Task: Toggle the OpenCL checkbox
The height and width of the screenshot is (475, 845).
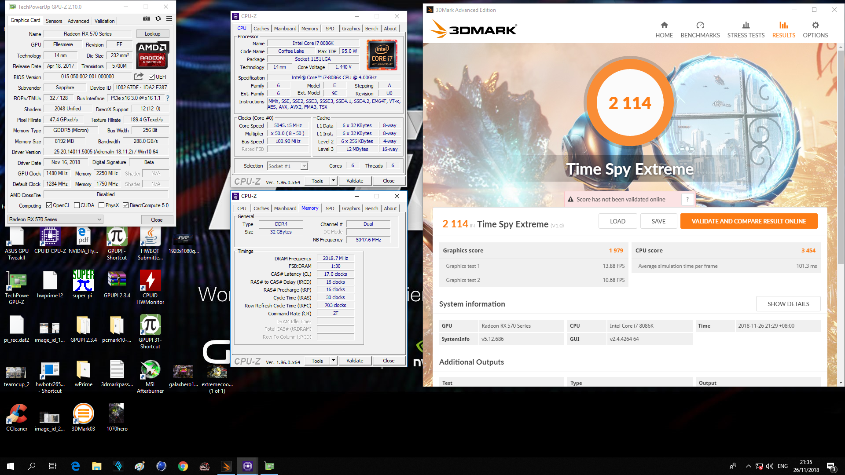Action: tap(49, 205)
